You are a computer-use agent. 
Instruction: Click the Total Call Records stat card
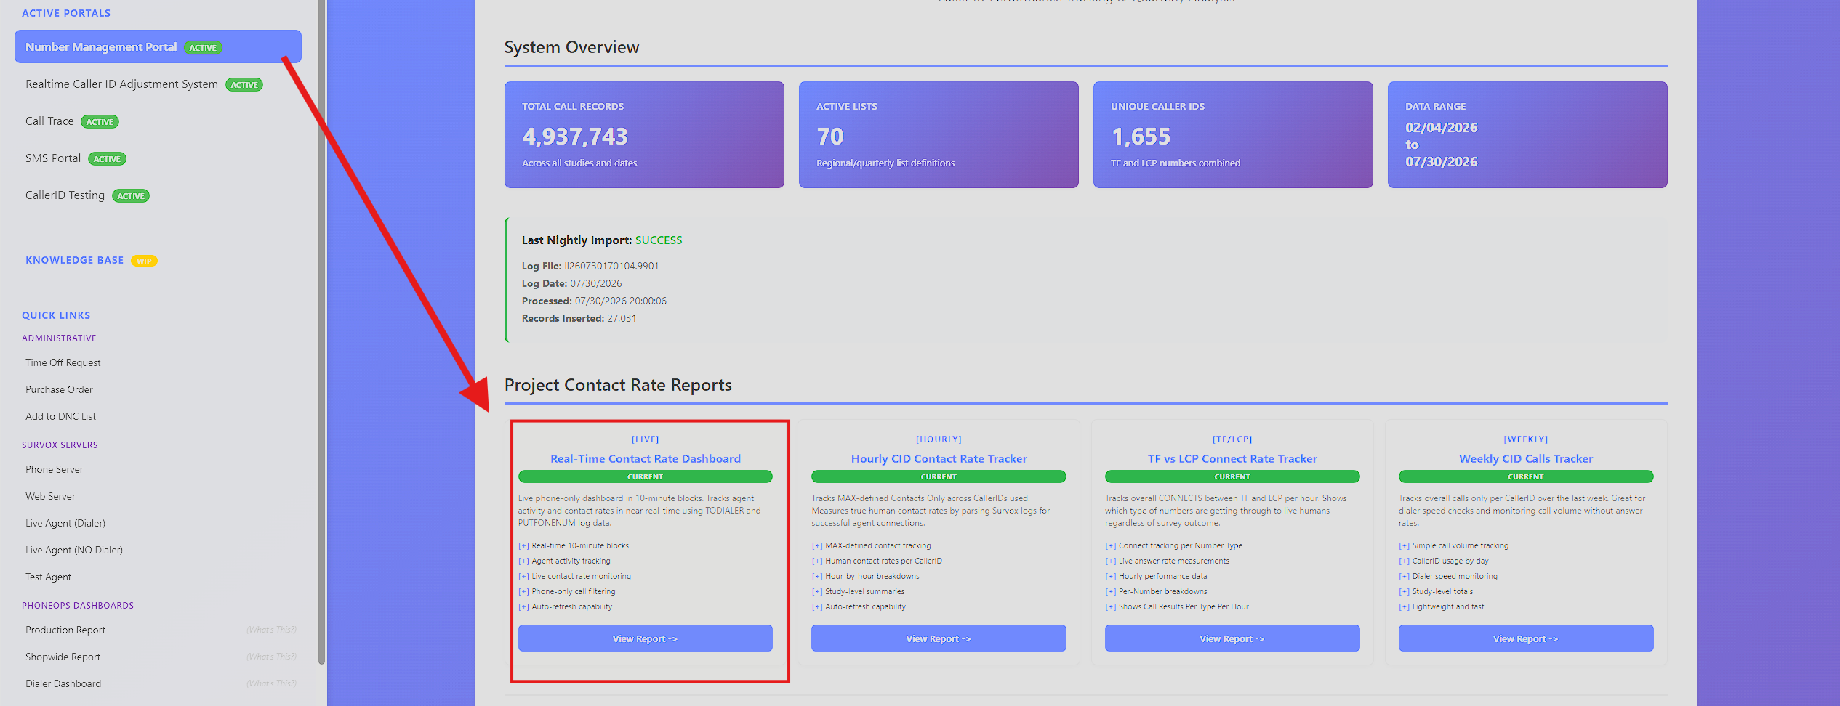[x=644, y=134]
